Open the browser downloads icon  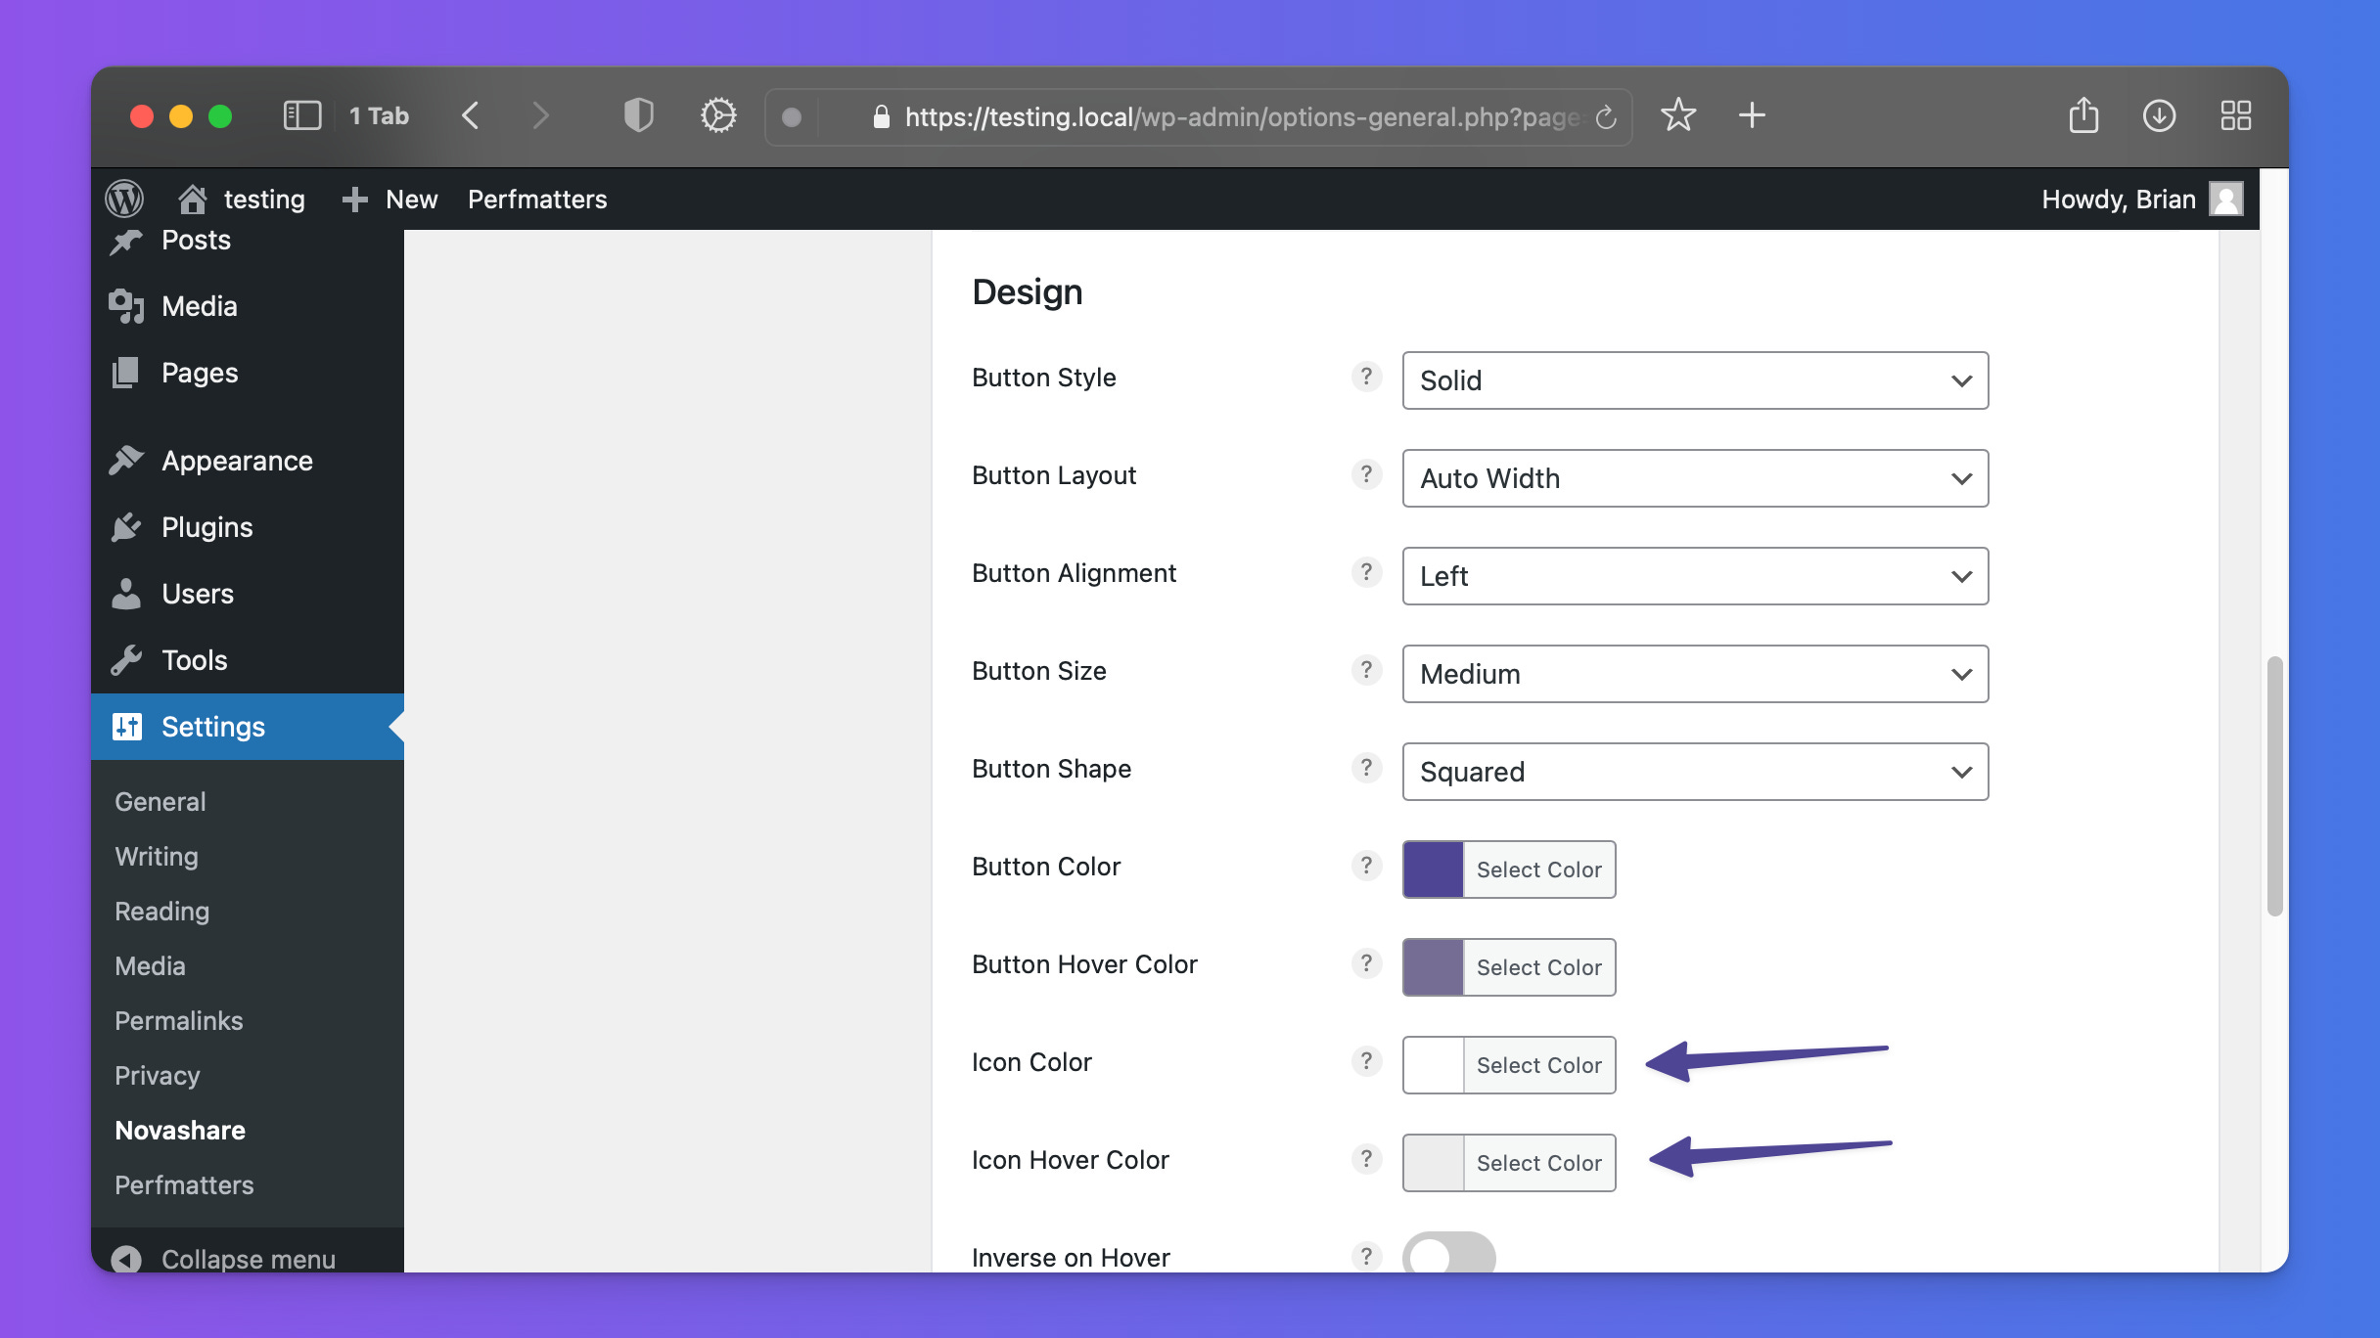[2159, 115]
